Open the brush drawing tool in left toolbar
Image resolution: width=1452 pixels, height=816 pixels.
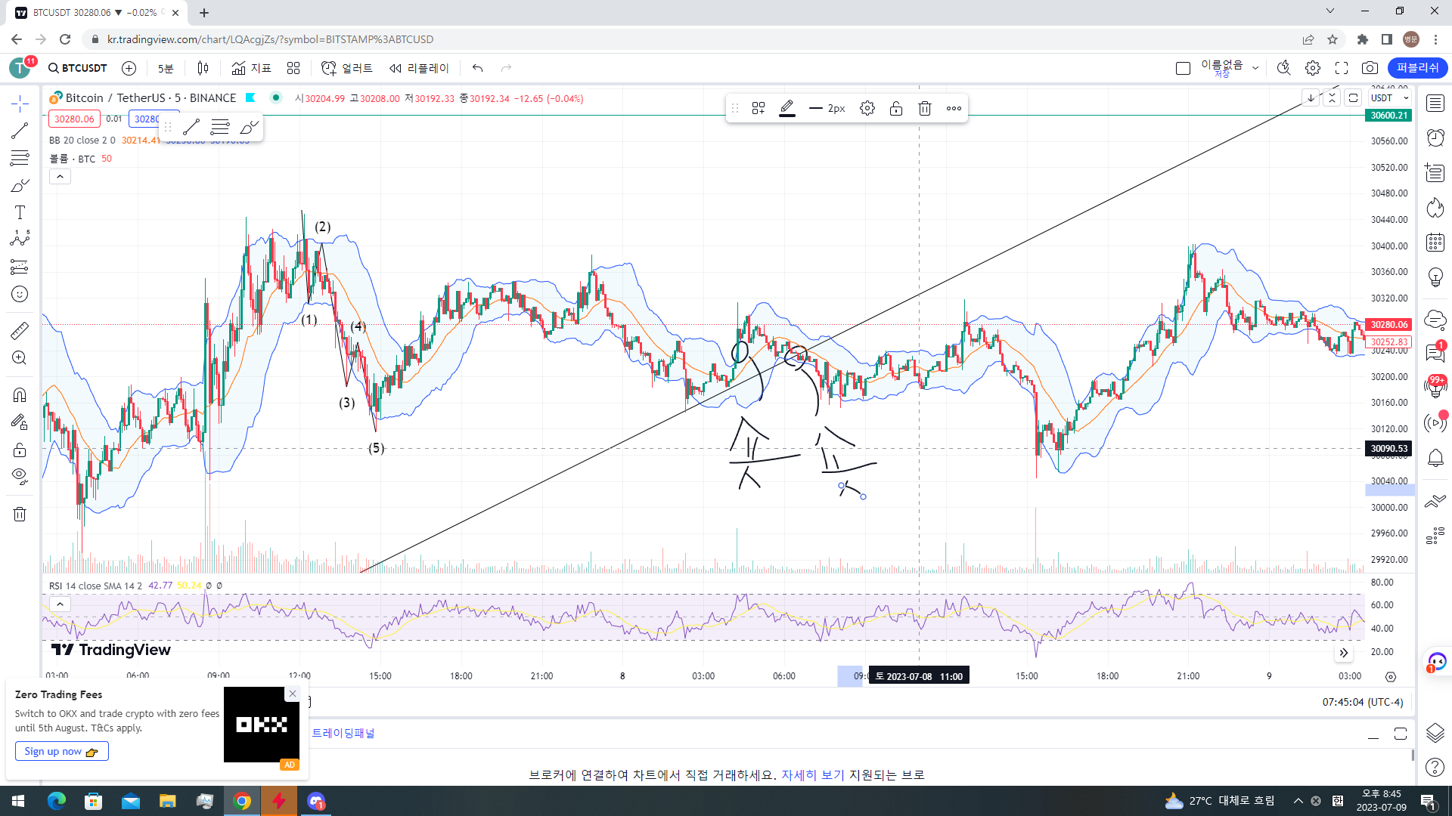pos(20,185)
